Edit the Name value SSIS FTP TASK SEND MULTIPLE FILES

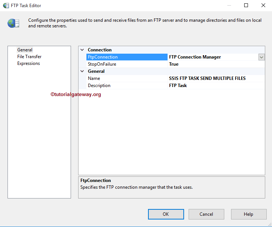[207, 78]
